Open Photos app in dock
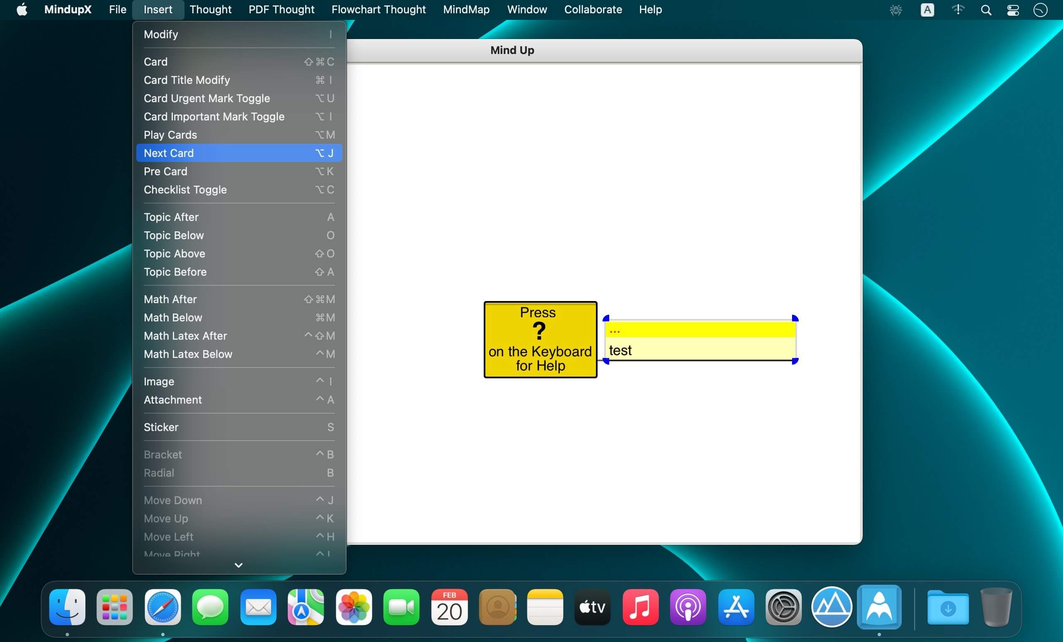This screenshot has height=642, width=1063. [x=354, y=607]
